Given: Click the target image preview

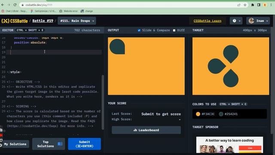Looking at the screenshot, I should [x=231, y=66].
